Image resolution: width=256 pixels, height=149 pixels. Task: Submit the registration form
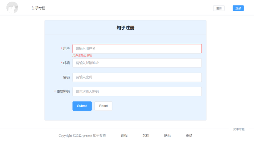coord(82,106)
